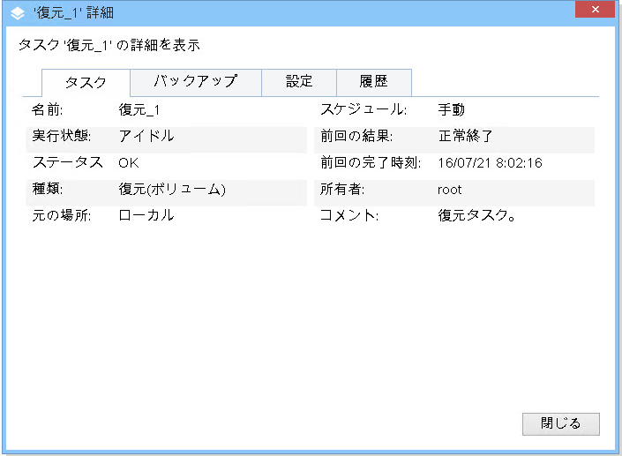Screen dimensions: 622x456
Task: Click the owner value root
Action: [449, 190]
